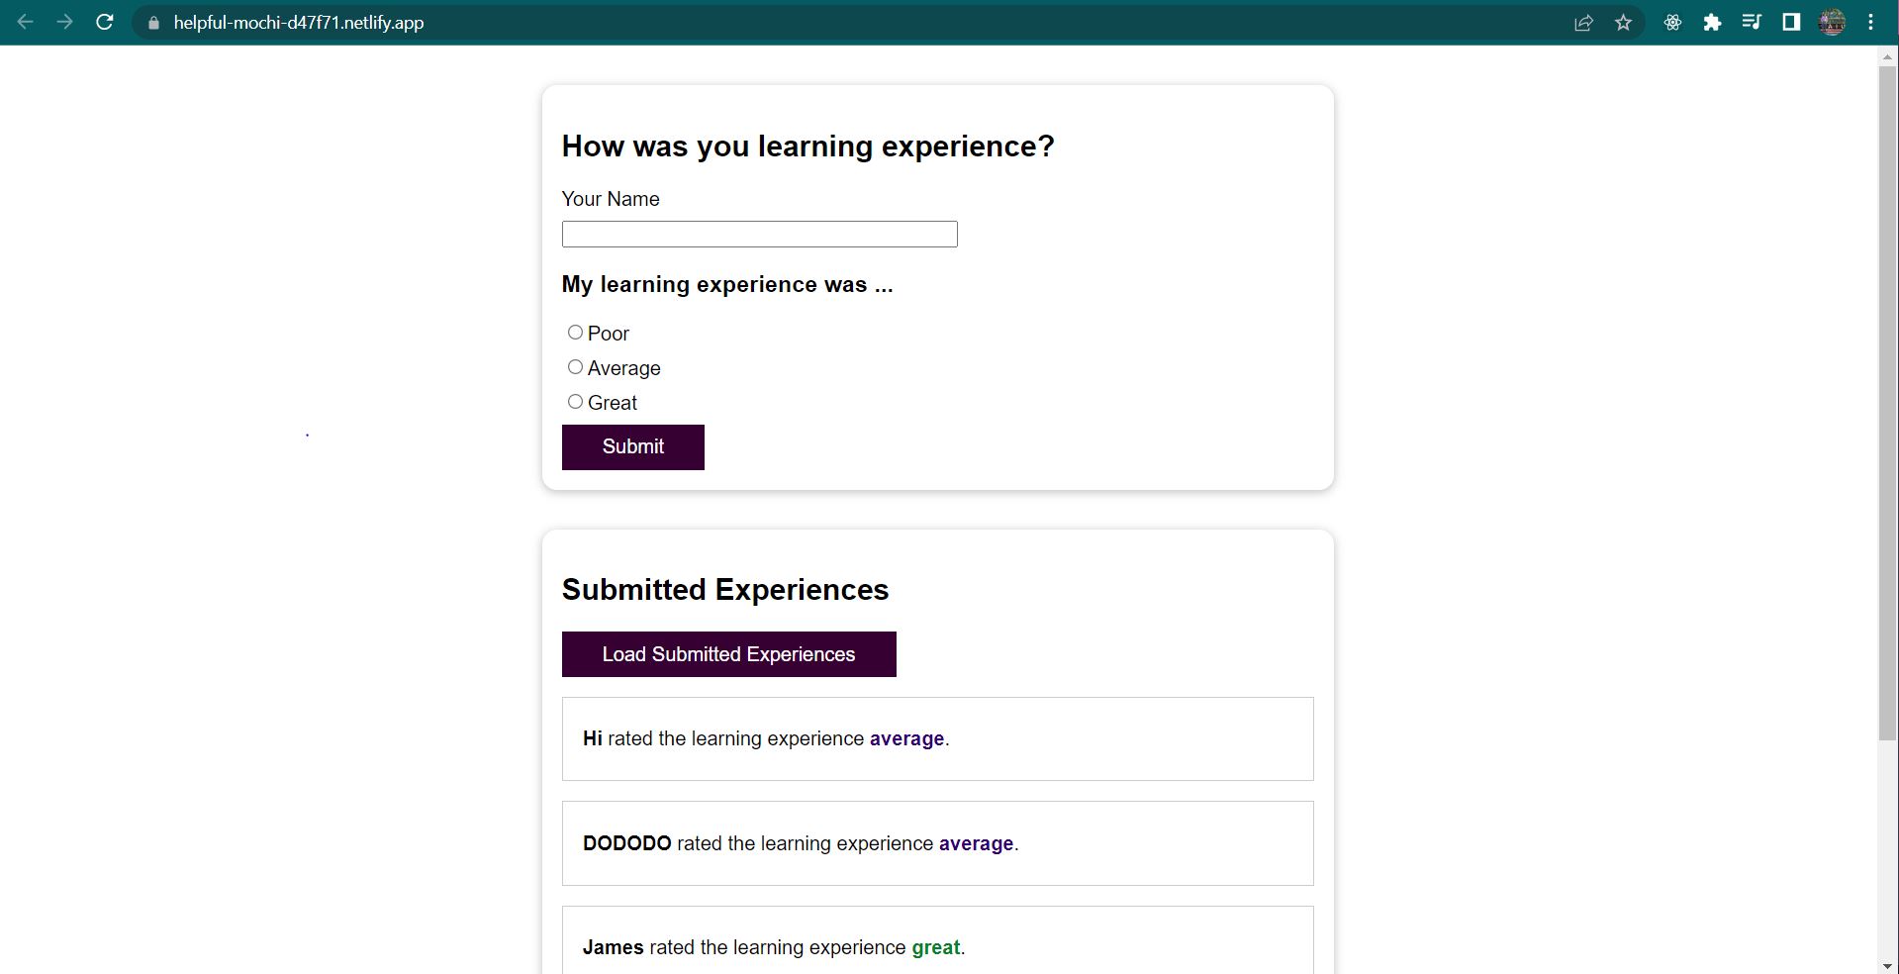The height and width of the screenshot is (974, 1899).
Task: Click the back navigation arrow
Action: (x=25, y=22)
